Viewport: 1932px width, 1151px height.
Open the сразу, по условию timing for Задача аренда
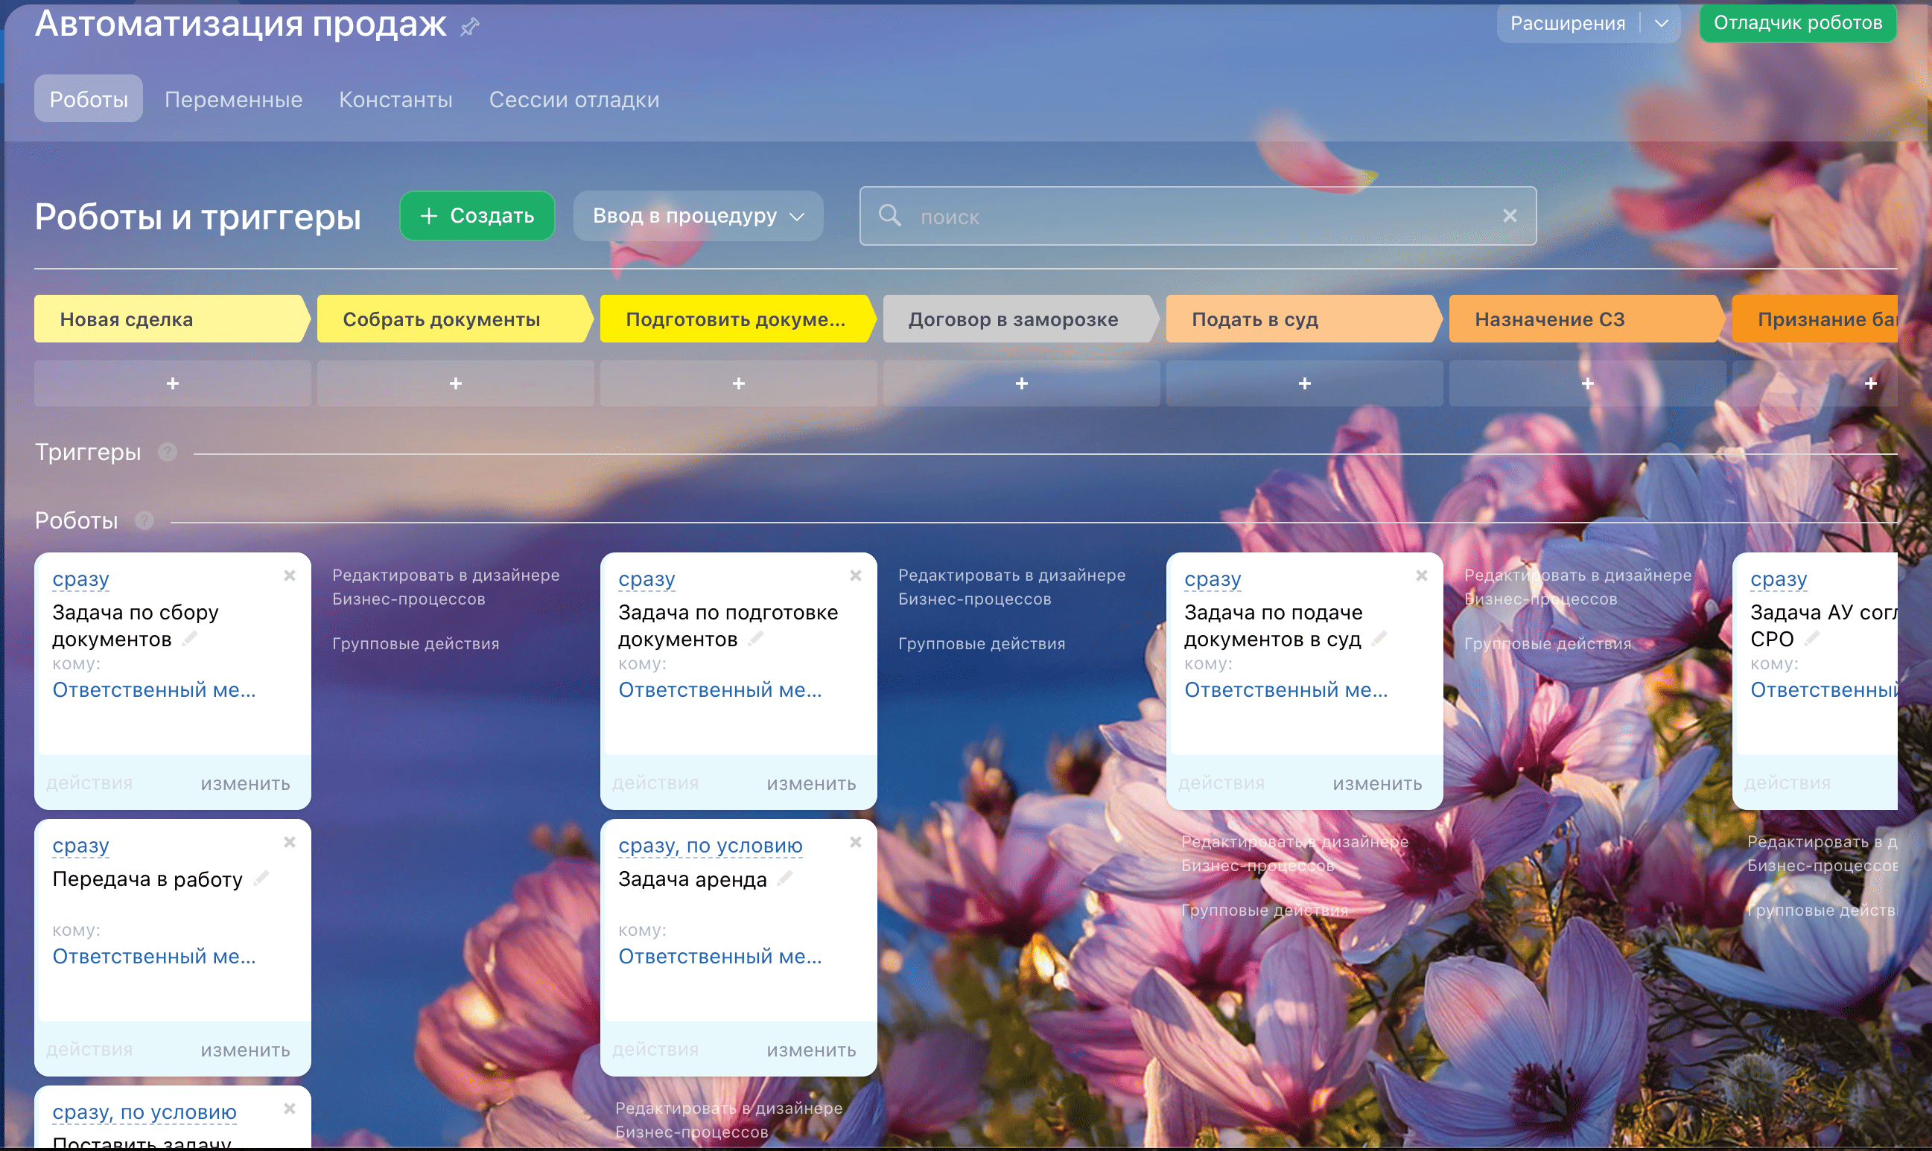pyautogui.click(x=710, y=846)
